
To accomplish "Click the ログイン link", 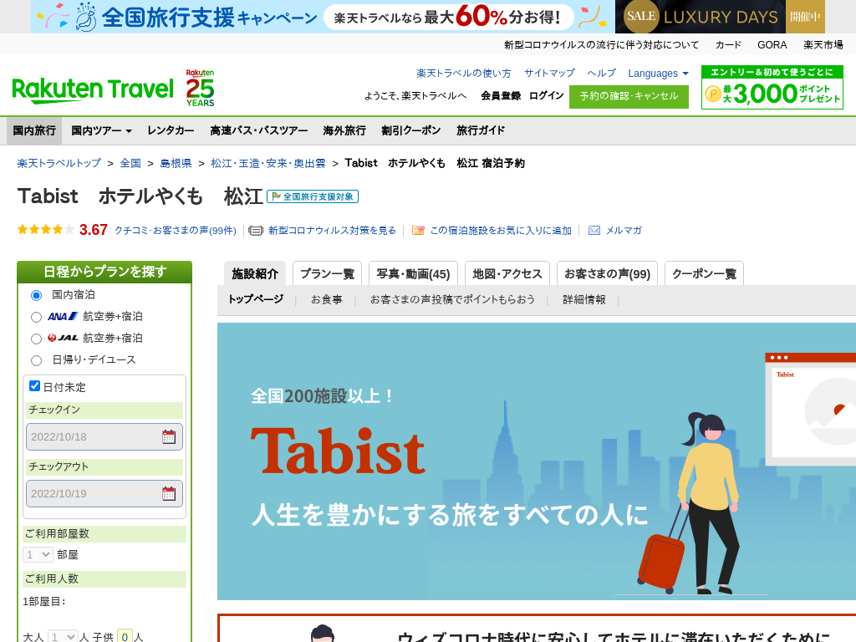I will coord(547,95).
